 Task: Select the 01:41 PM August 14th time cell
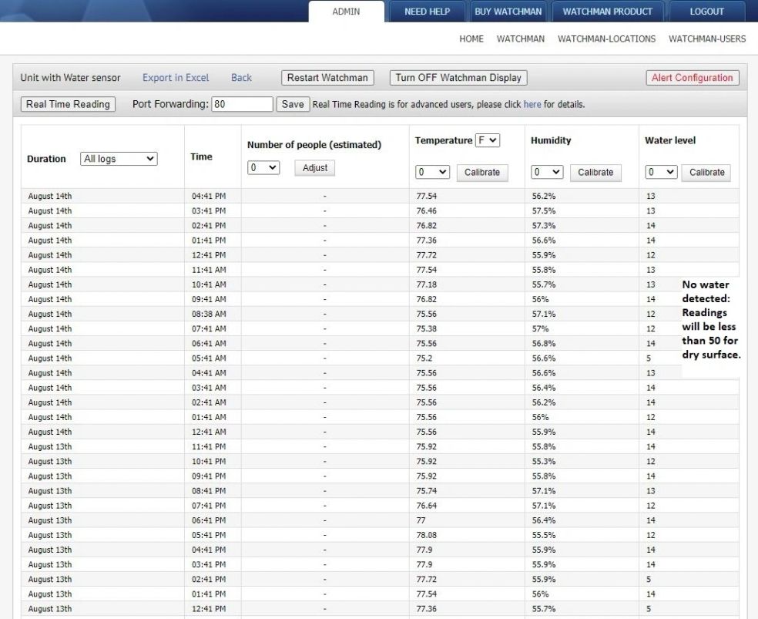(x=209, y=241)
